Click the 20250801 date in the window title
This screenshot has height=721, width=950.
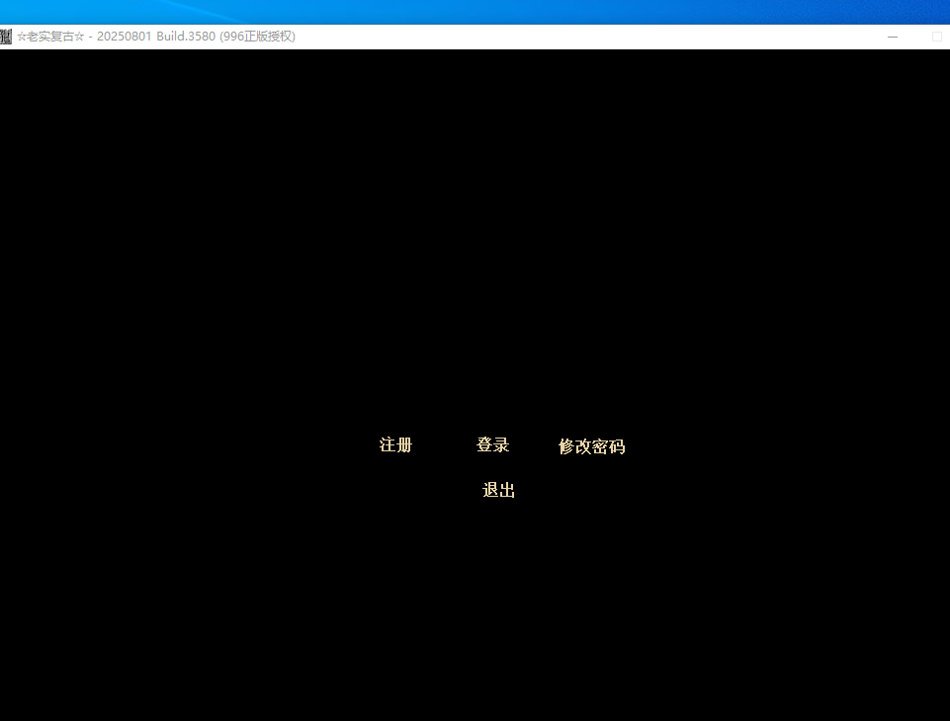[124, 37]
